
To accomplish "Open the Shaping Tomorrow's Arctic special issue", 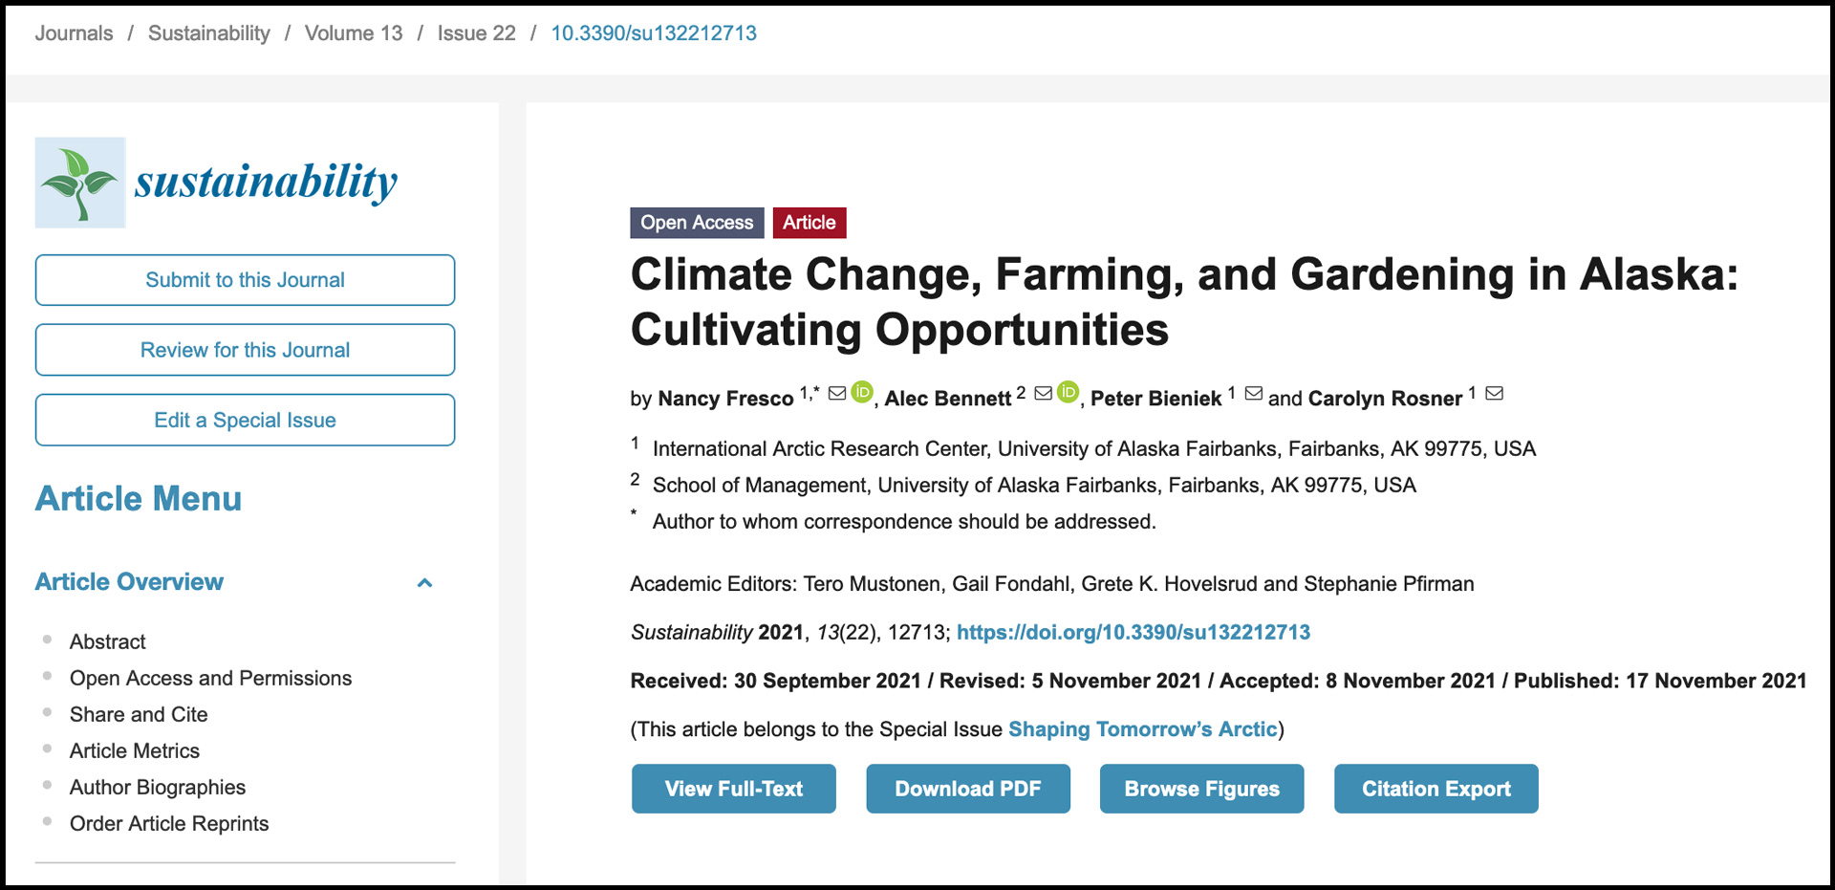I will pyautogui.click(x=1143, y=728).
